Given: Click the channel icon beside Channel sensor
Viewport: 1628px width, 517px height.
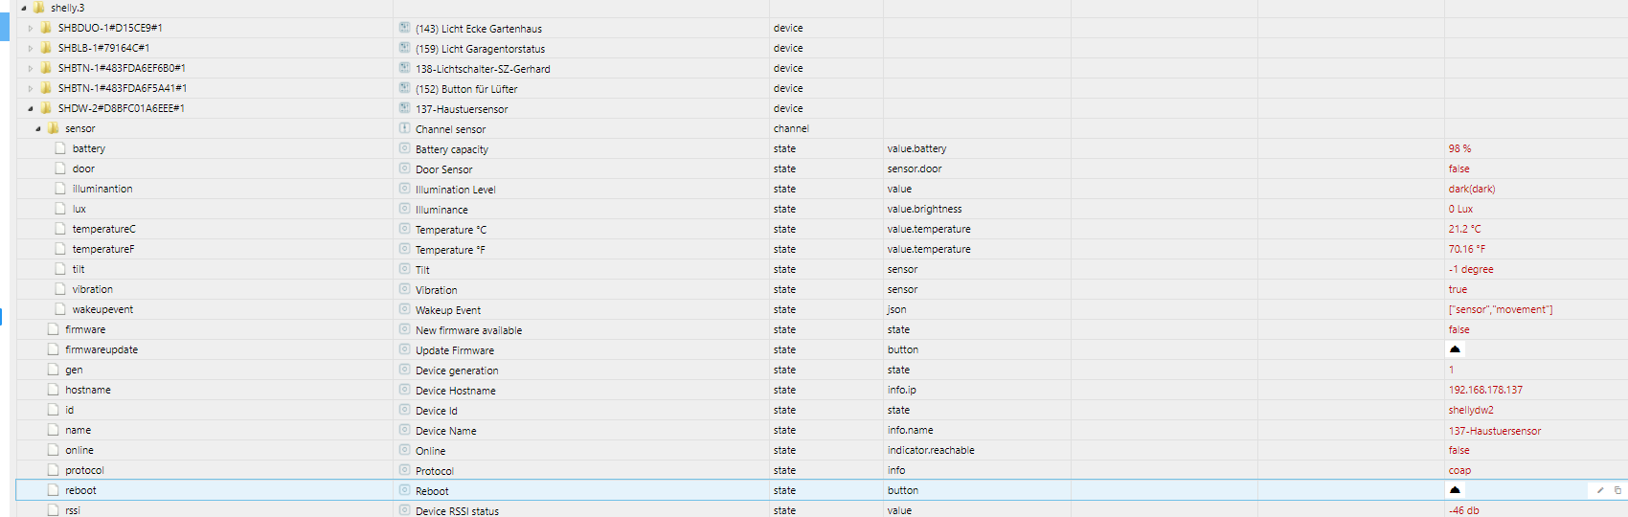Looking at the screenshot, I should [x=404, y=128].
